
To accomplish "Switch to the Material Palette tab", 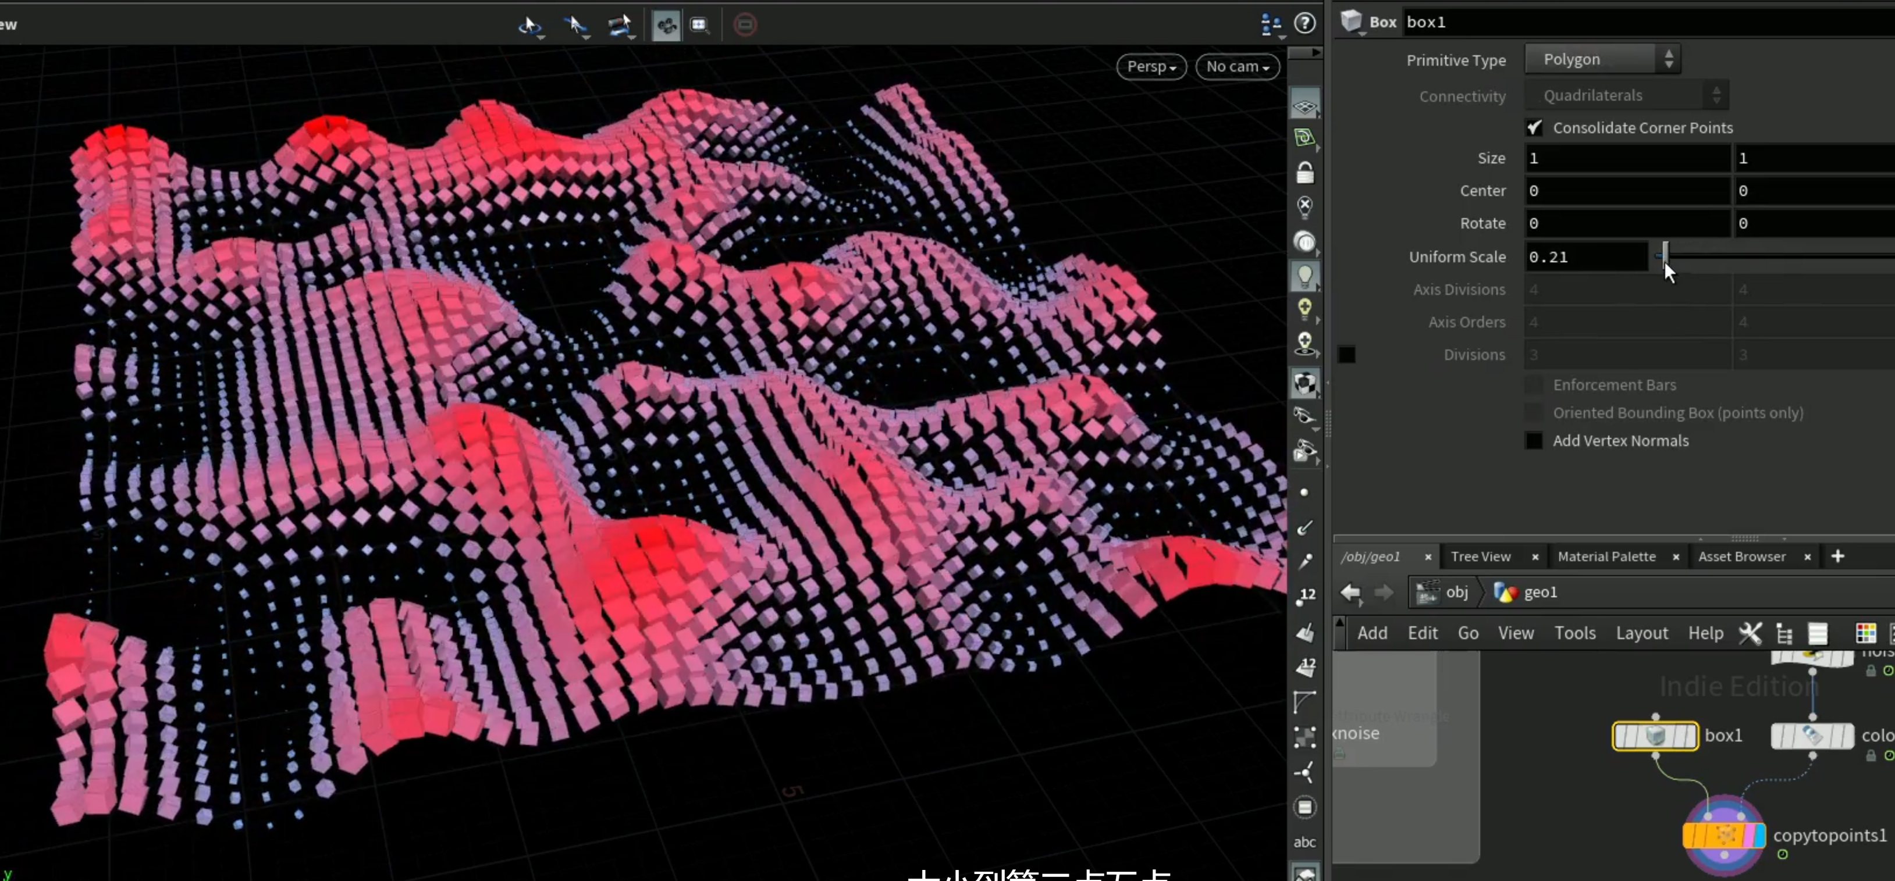I will click(1606, 557).
